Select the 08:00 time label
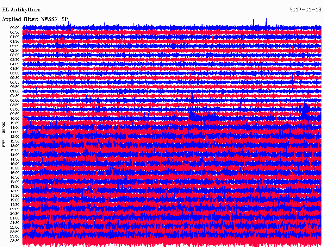 (x=15, y=100)
